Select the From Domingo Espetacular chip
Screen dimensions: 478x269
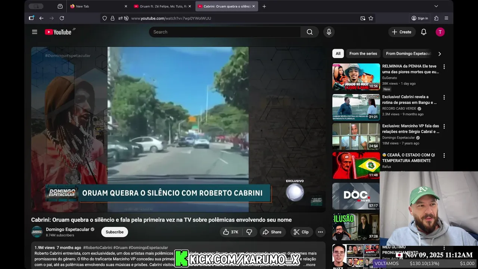click(x=408, y=54)
